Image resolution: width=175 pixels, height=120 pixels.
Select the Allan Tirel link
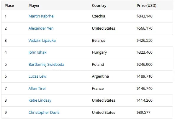point(37,88)
